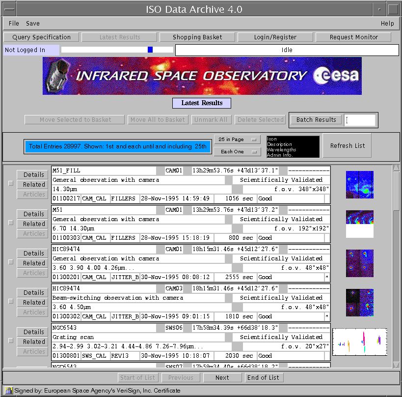Click the M51 observation preview thumbnail
This screenshot has width=402, height=397.
(359, 224)
